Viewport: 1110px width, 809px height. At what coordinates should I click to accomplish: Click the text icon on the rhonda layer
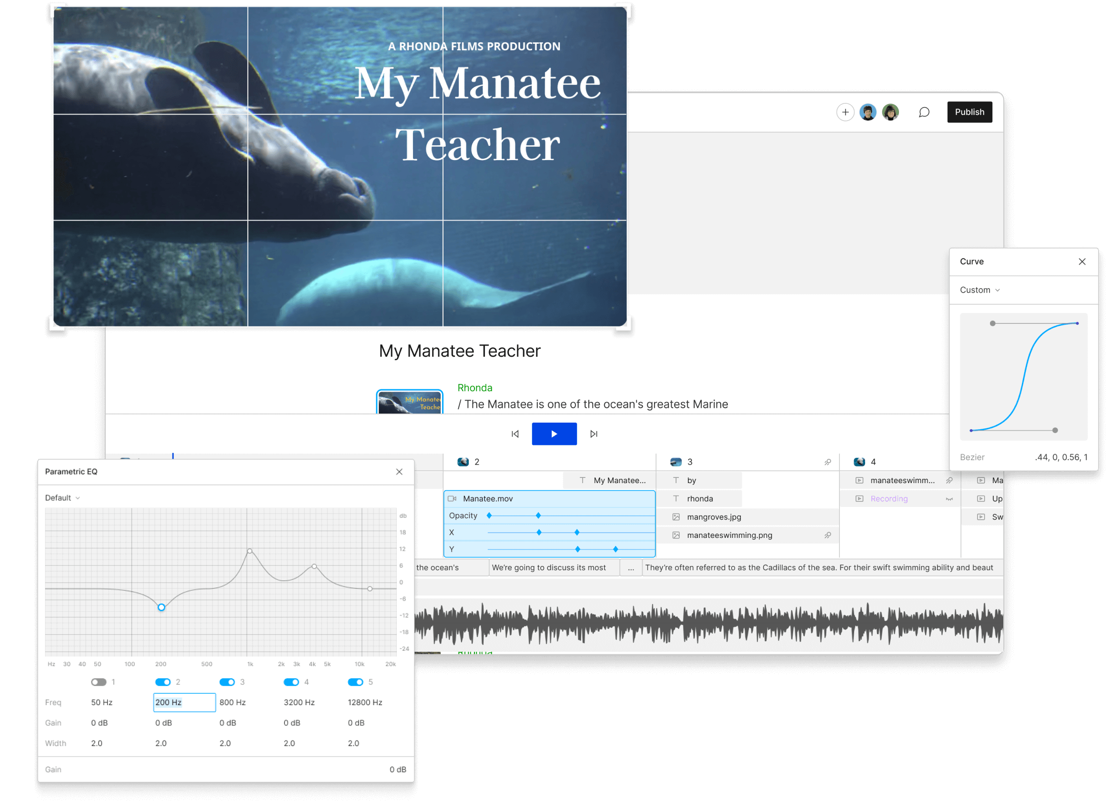tap(676, 498)
